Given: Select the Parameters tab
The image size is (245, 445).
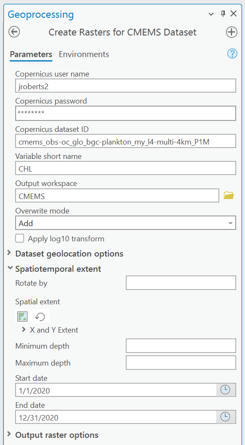Looking at the screenshot, I should 31,54.
